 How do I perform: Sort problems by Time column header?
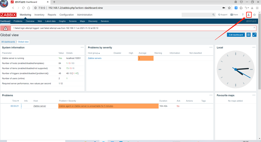coord(15,101)
